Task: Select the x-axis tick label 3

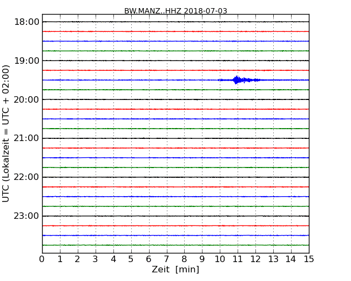Action: (x=96, y=259)
